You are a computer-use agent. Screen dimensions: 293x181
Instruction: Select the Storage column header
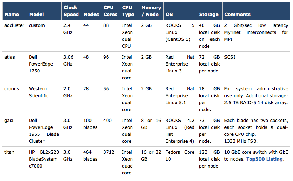[x=209, y=14]
